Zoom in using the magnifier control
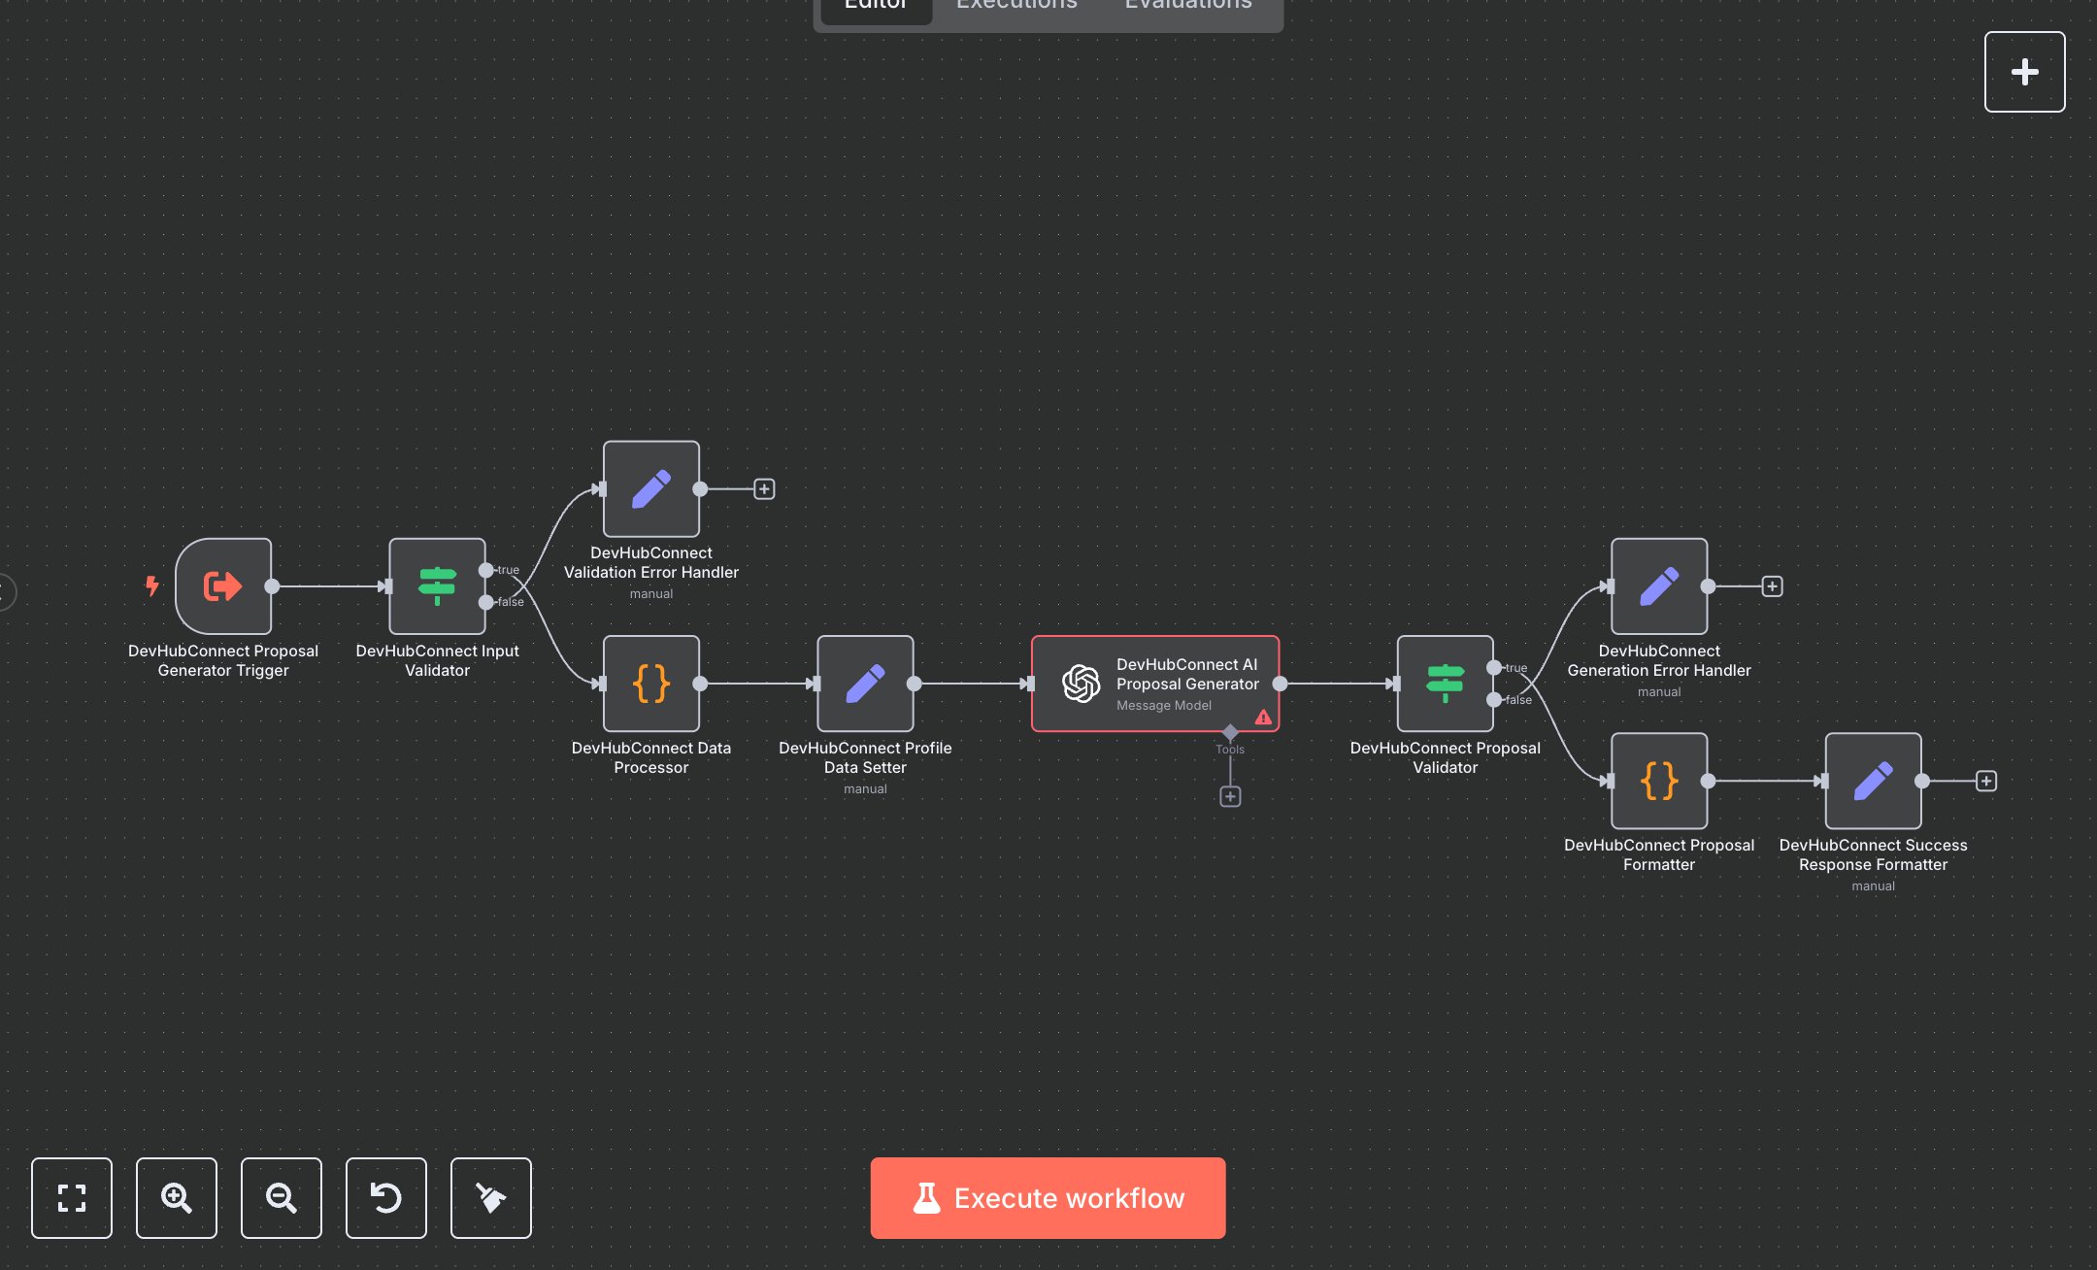This screenshot has height=1270, width=2097. pos(177,1198)
